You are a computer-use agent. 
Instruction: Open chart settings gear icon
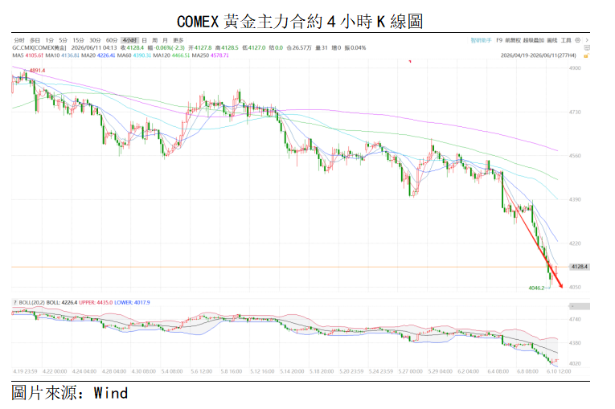coord(577,40)
